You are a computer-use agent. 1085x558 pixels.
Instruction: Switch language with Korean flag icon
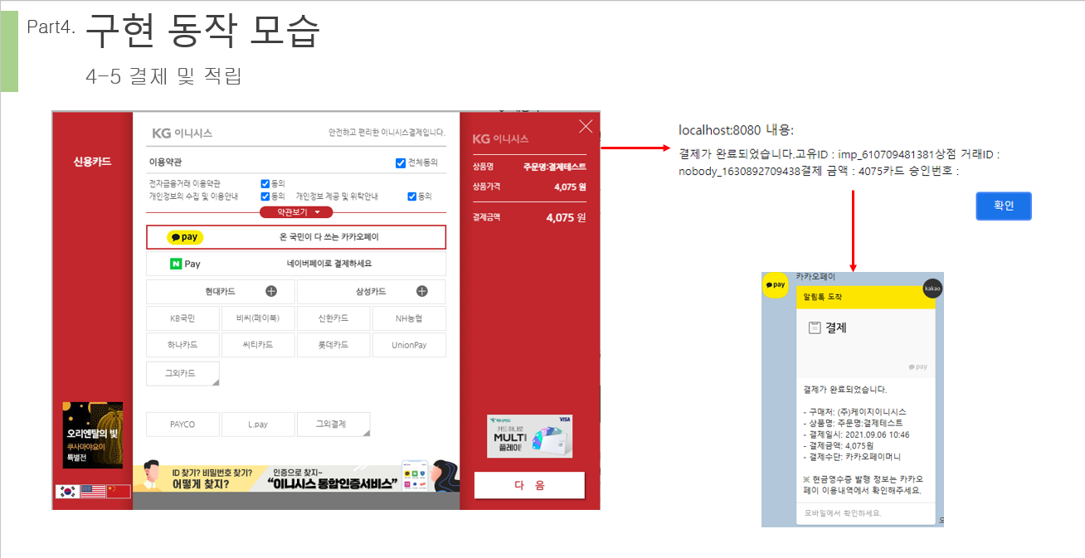coord(67,491)
